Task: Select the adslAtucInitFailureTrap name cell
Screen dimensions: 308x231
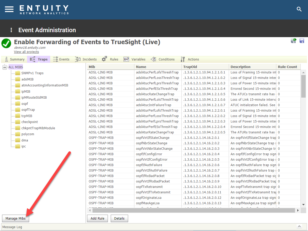Action: (158, 105)
